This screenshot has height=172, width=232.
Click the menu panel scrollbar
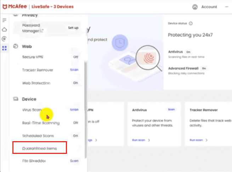click(85, 110)
